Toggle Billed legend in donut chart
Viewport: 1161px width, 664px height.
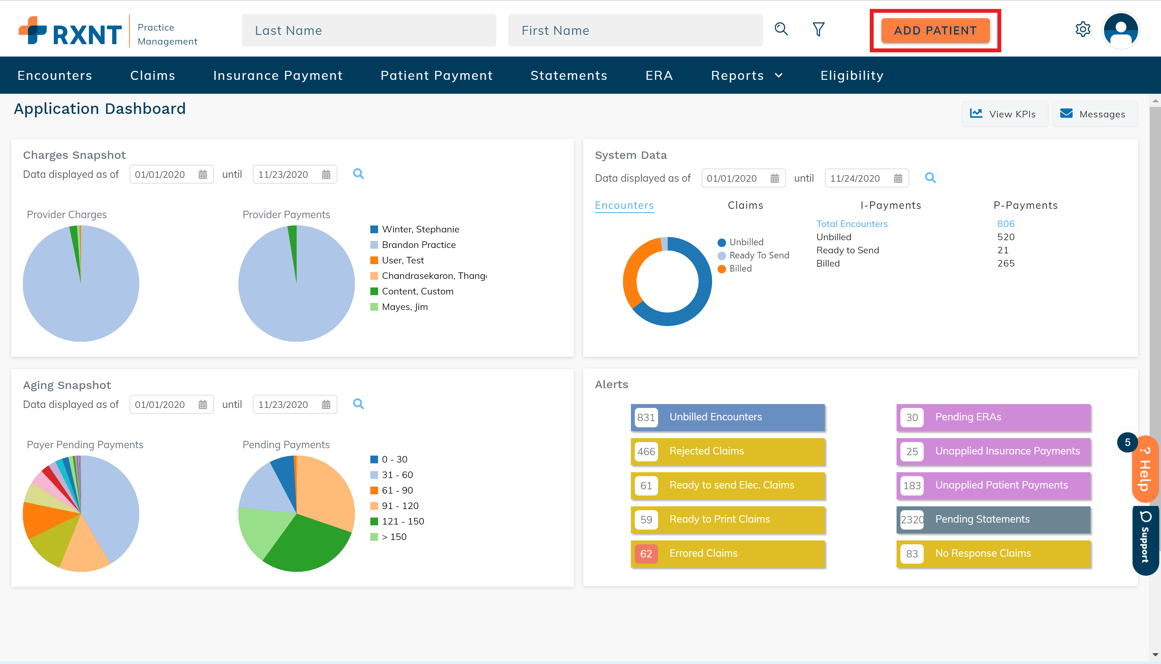pos(739,268)
